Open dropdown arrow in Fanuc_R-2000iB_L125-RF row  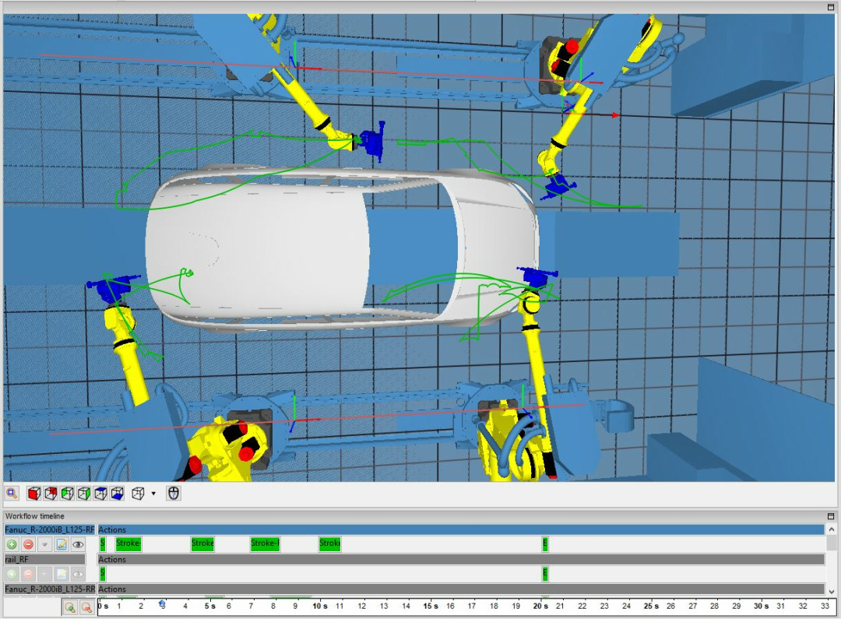[x=45, y=544]
